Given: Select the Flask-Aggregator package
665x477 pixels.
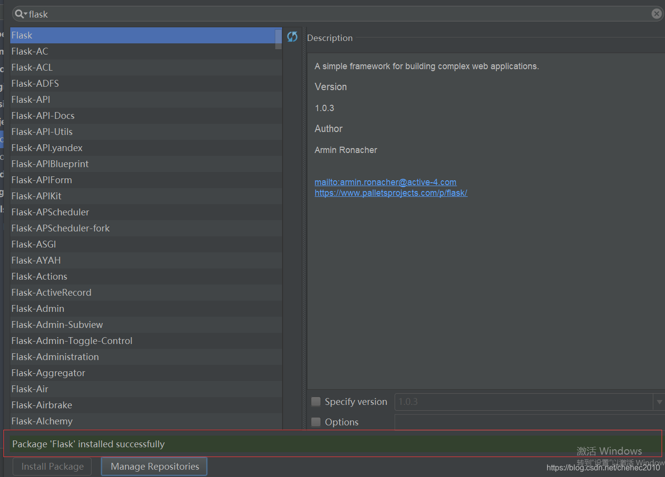Looking at the screenshot, I should click(146, 373).
